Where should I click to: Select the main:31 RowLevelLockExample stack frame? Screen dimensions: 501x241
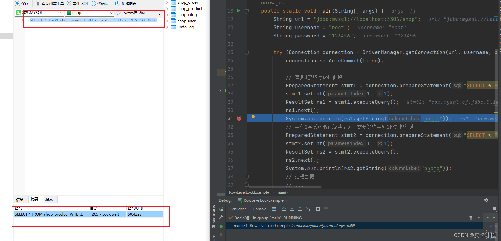[354, 226]
